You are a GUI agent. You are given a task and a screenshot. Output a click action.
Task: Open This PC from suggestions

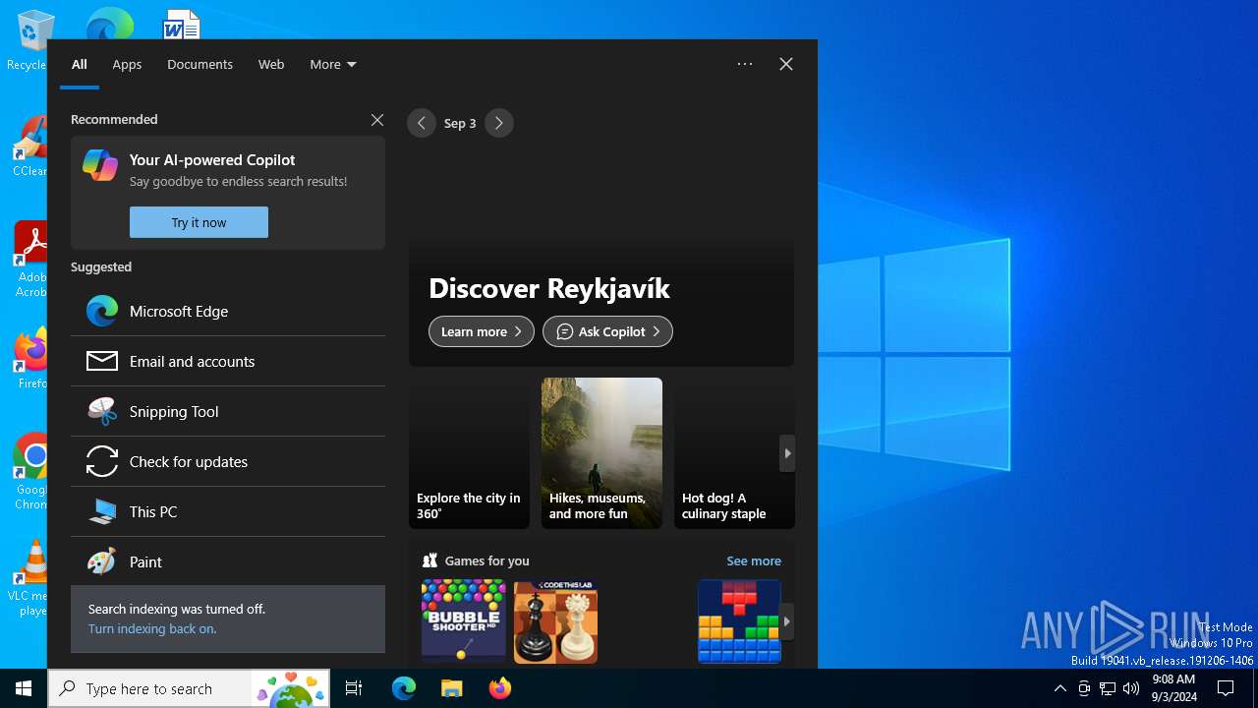pos(228,511)
